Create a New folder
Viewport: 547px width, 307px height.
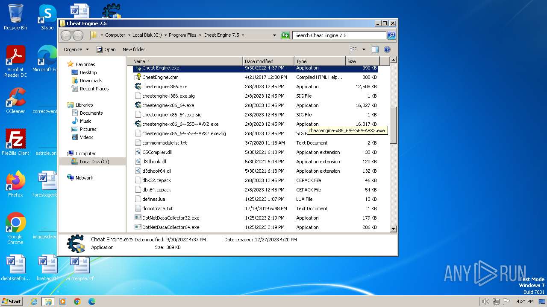[134, 49]
